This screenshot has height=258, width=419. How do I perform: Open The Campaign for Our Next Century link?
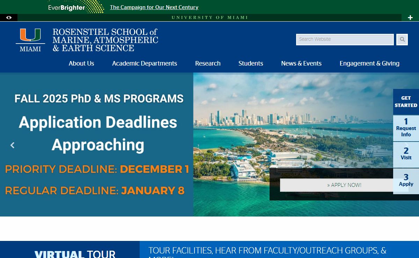click(154, 7)
